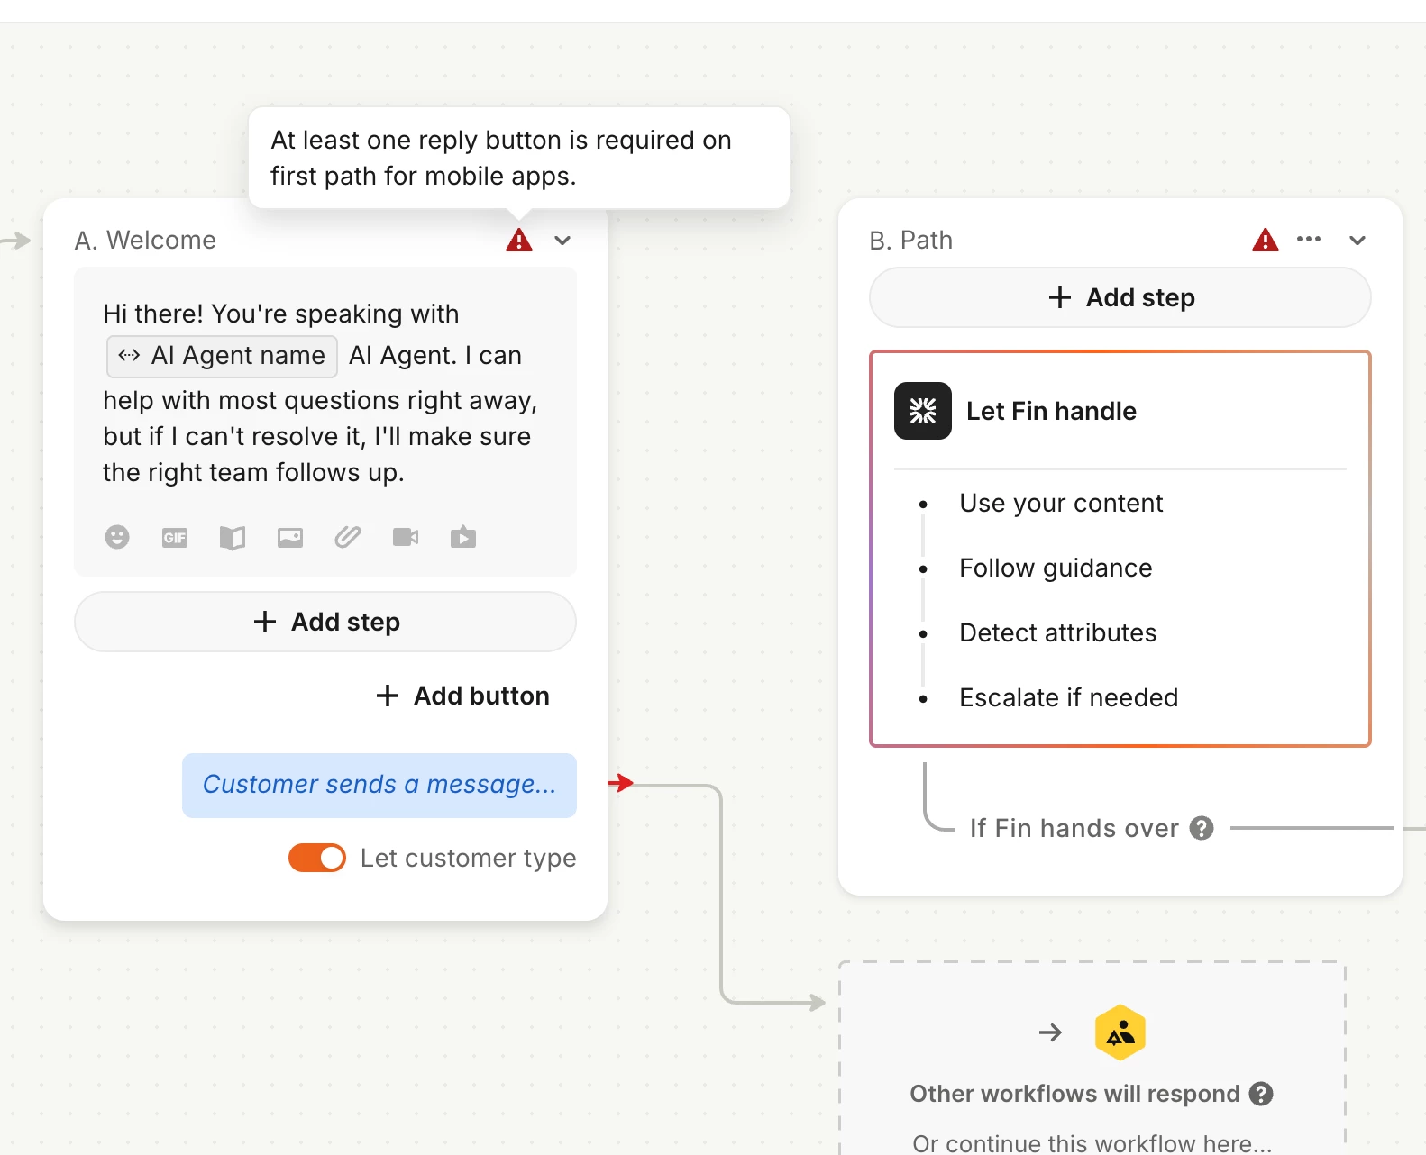This screenshot has width=1426, height=1155.
Task: Click the warning icon on B. Path
Action: click(x=1266, y=240)
